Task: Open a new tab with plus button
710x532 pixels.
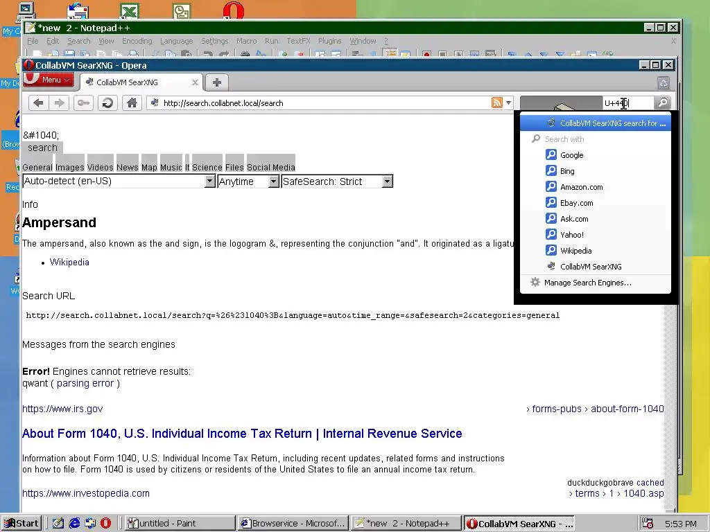Action: click(x=217, y=82)
